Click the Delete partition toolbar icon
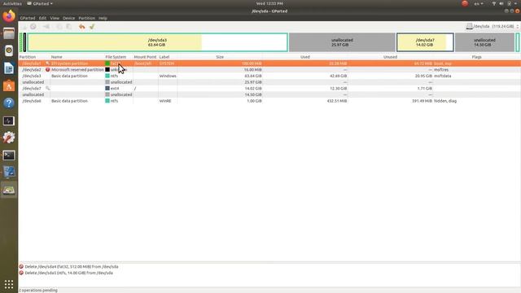 [33, 27]
